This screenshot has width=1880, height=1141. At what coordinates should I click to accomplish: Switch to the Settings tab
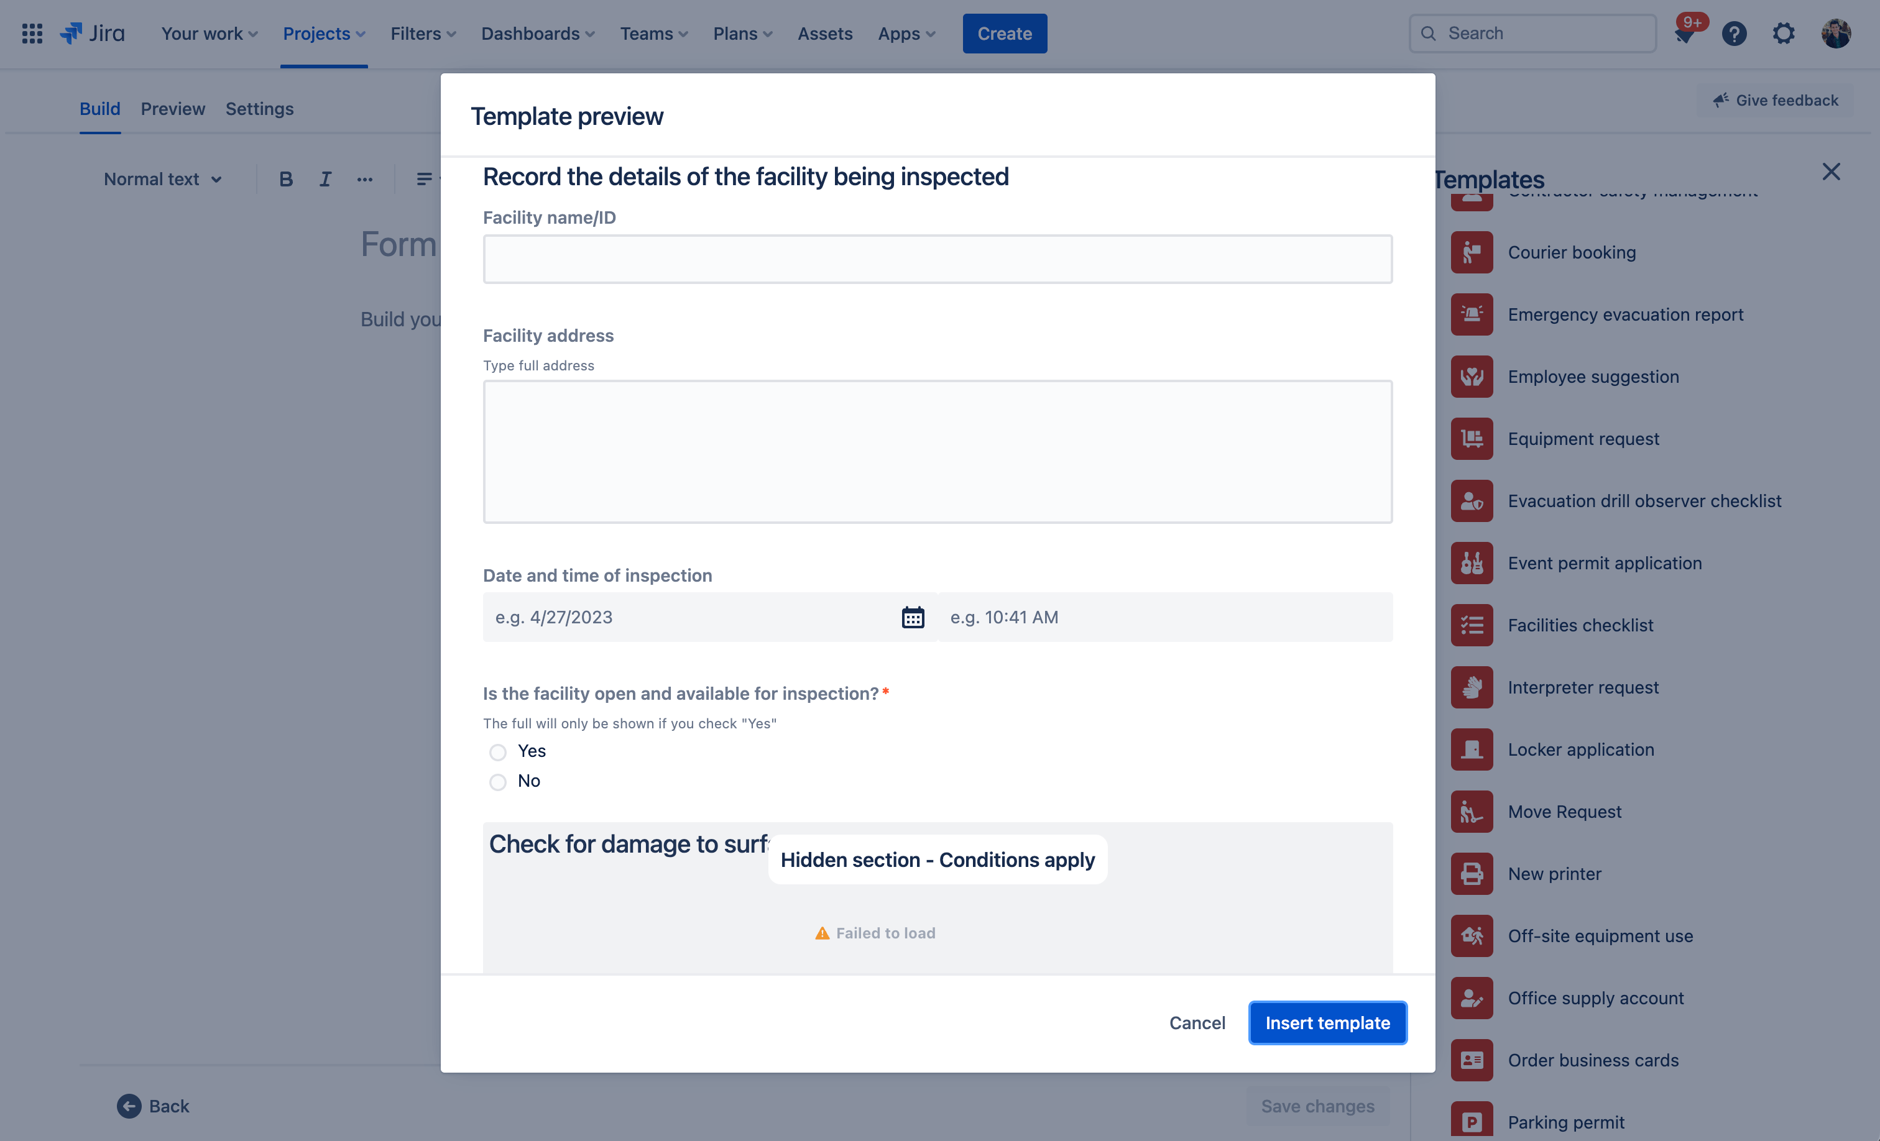(259, 108)
